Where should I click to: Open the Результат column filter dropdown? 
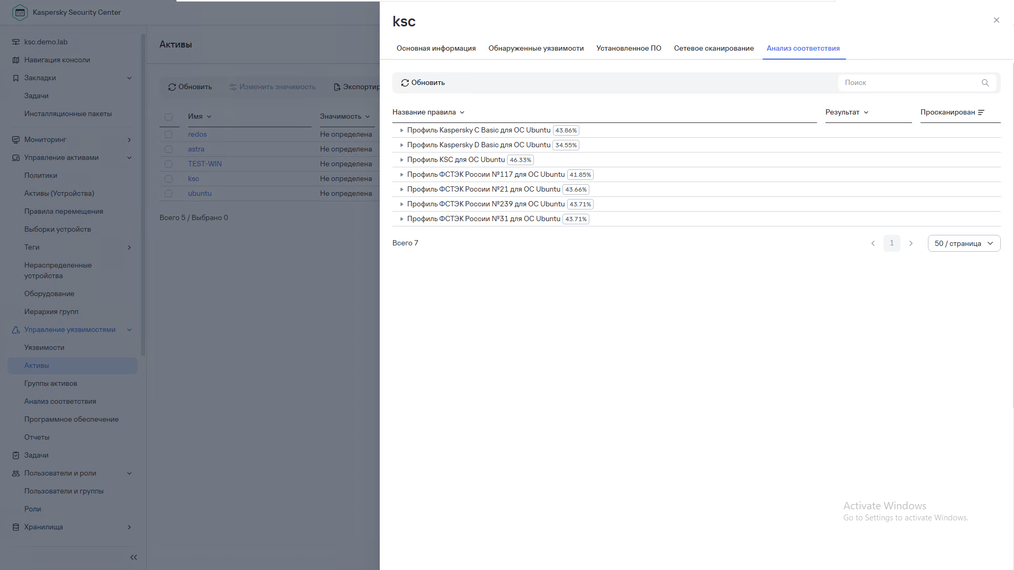pos(866,112)
